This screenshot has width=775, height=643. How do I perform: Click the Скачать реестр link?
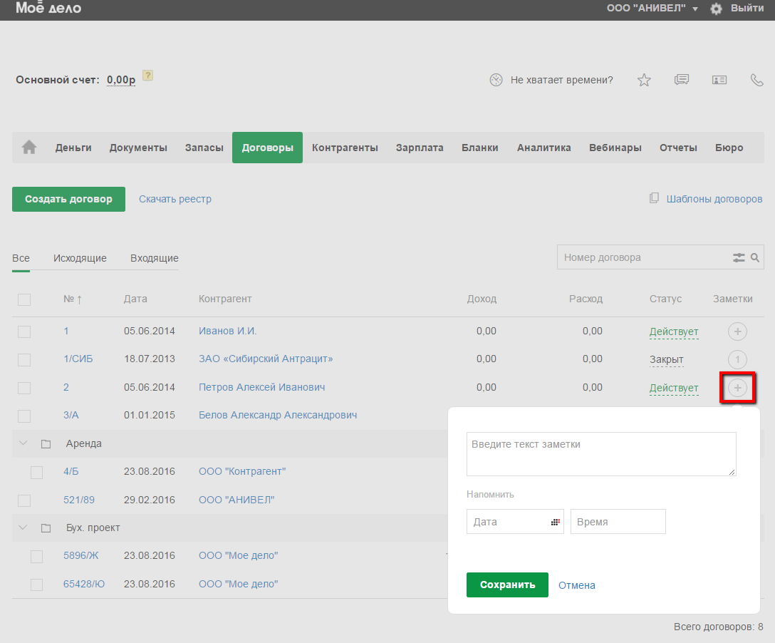click(x=175, y=199)
